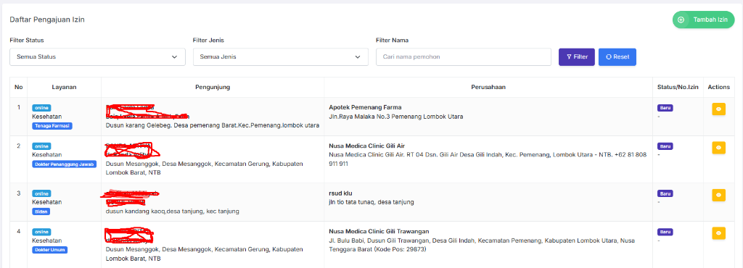Apply the purple Filter button
The width and height of the screenshot is (743, 268).
[x=577, y=56]
